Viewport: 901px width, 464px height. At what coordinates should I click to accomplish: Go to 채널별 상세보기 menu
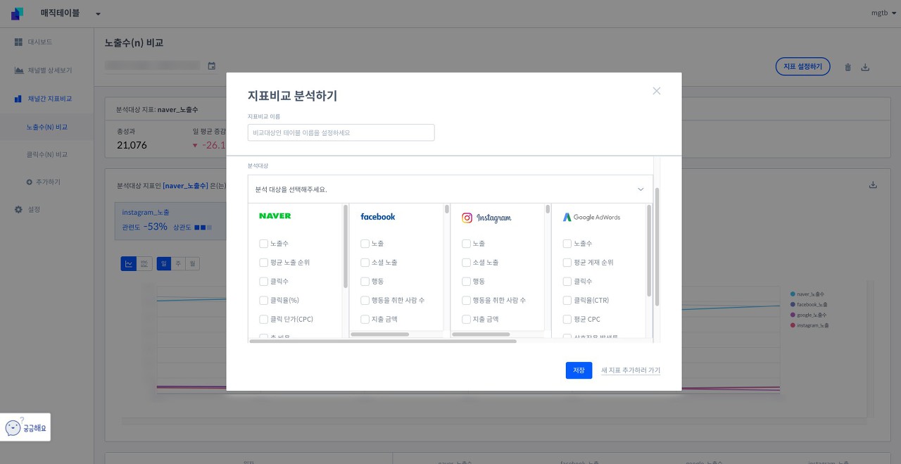(49, 70)
